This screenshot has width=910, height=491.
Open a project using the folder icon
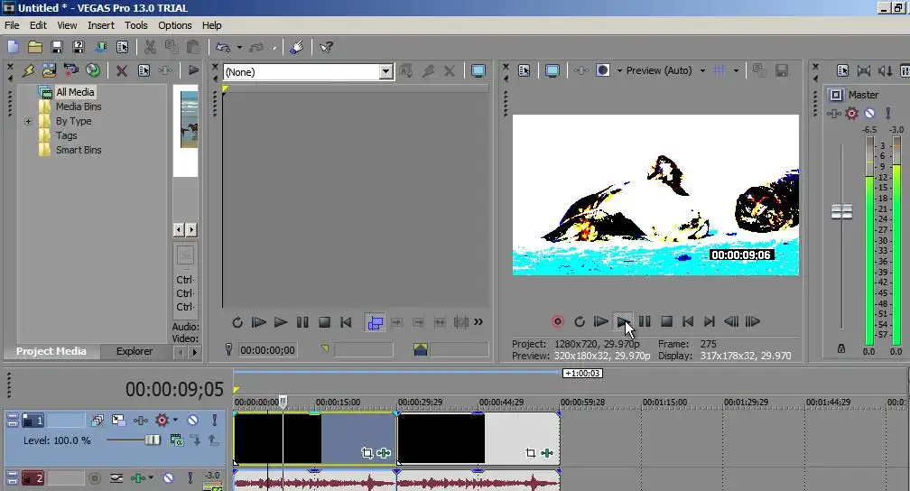coord(35,47)
